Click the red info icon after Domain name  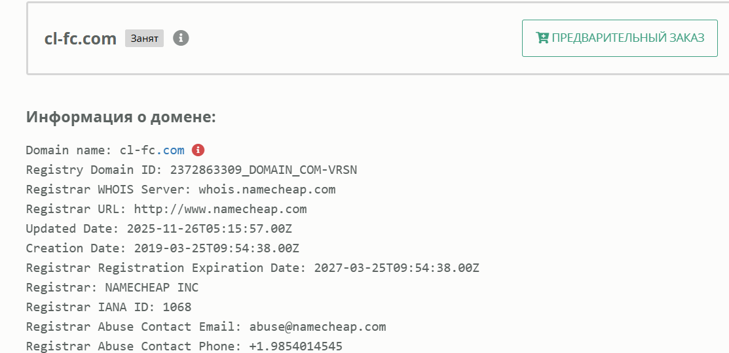tap(198, 150)
